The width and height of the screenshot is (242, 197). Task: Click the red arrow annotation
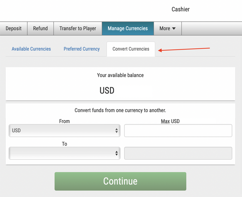point(185,50)
